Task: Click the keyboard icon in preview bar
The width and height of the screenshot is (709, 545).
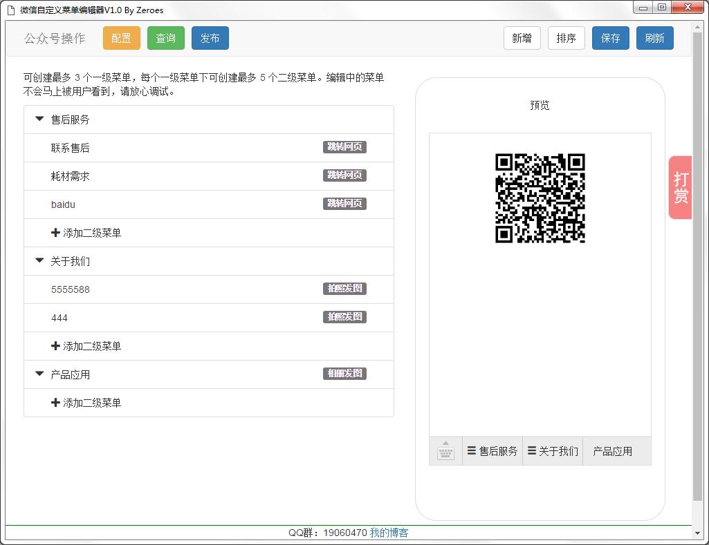Action: click(445, 451)
